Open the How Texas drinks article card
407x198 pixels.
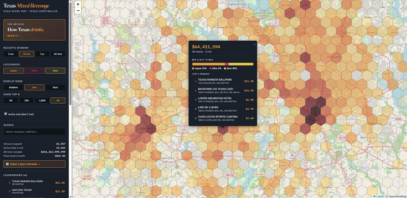coord(34,30)
